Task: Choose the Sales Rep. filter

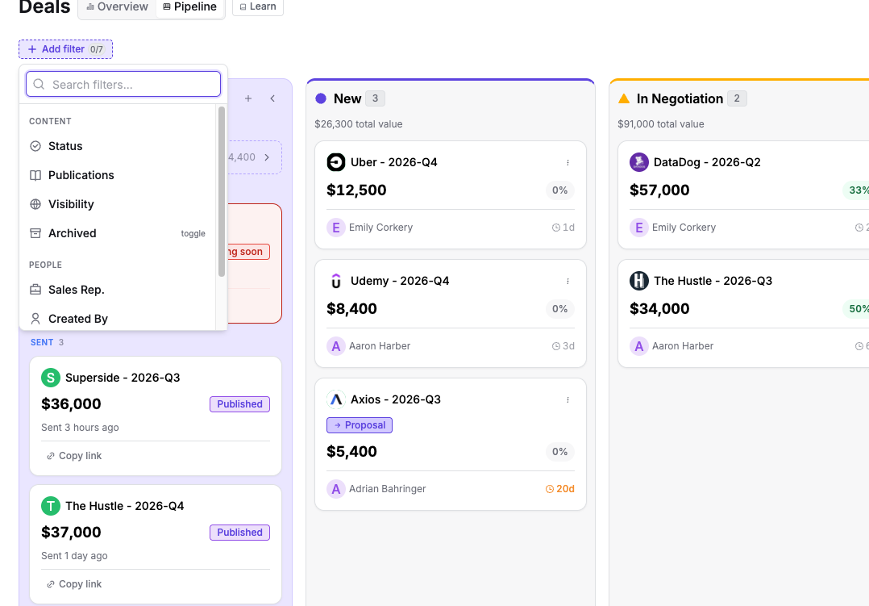Action: (118, 290)
